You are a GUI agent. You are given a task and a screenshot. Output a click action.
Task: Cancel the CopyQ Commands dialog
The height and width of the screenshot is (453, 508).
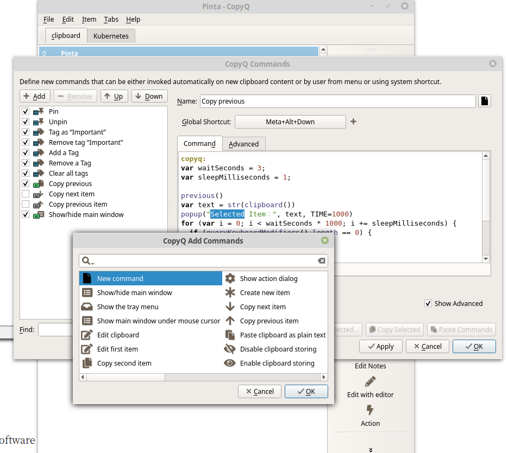pyautogui.click(x=428, y=346)
